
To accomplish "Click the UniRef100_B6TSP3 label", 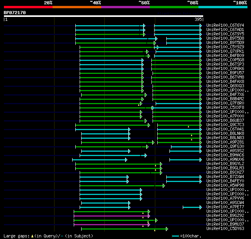I will 225,64.
